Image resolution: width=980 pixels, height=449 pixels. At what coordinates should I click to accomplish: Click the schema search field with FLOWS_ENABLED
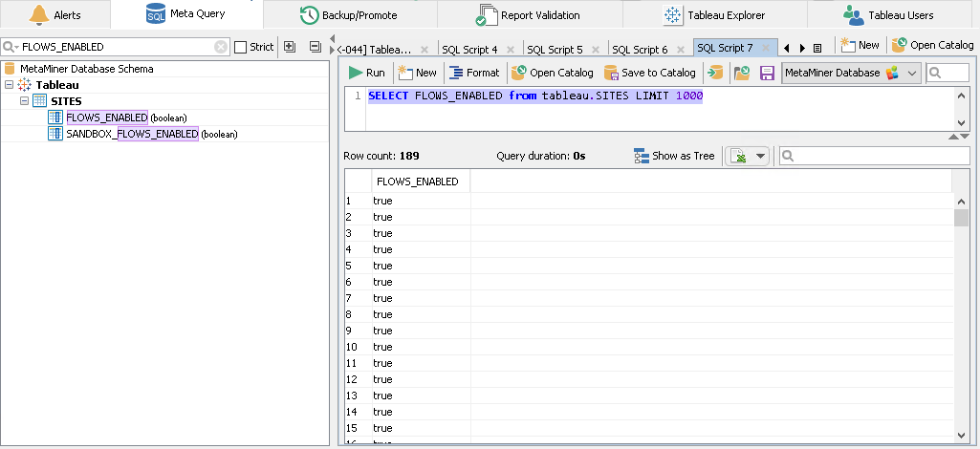(115, 47)
